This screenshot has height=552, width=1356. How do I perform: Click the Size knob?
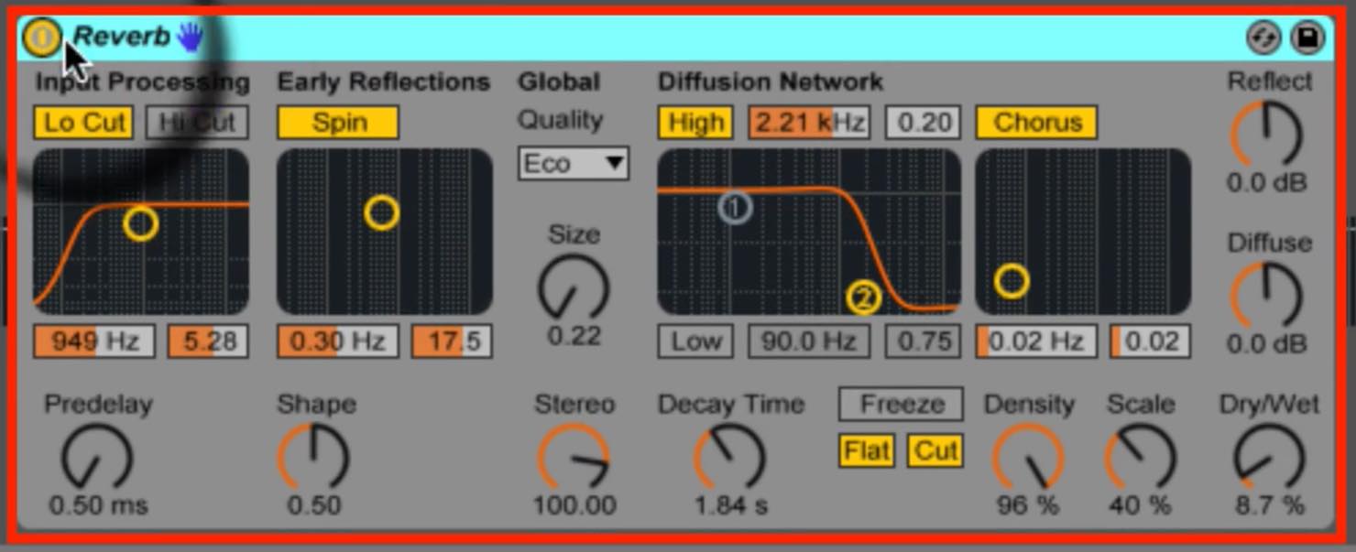tap(573, 288)
